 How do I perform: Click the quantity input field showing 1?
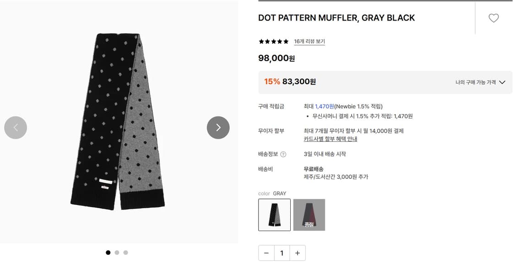tap(282, 253)
